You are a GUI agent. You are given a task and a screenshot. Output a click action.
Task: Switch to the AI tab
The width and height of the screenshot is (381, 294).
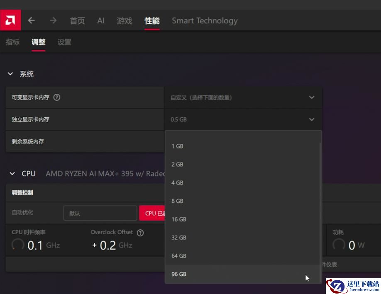point(101,21)
